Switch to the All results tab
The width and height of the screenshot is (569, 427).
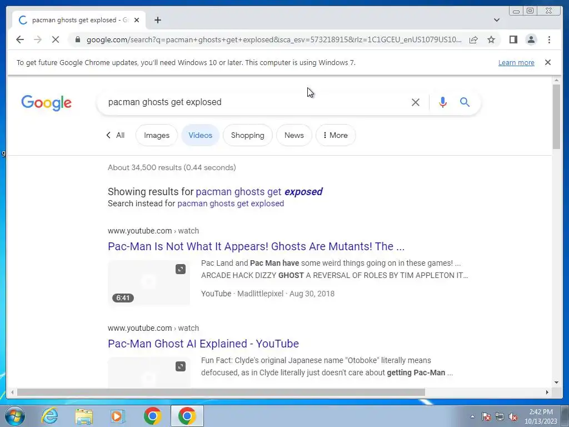pos(116,135)
